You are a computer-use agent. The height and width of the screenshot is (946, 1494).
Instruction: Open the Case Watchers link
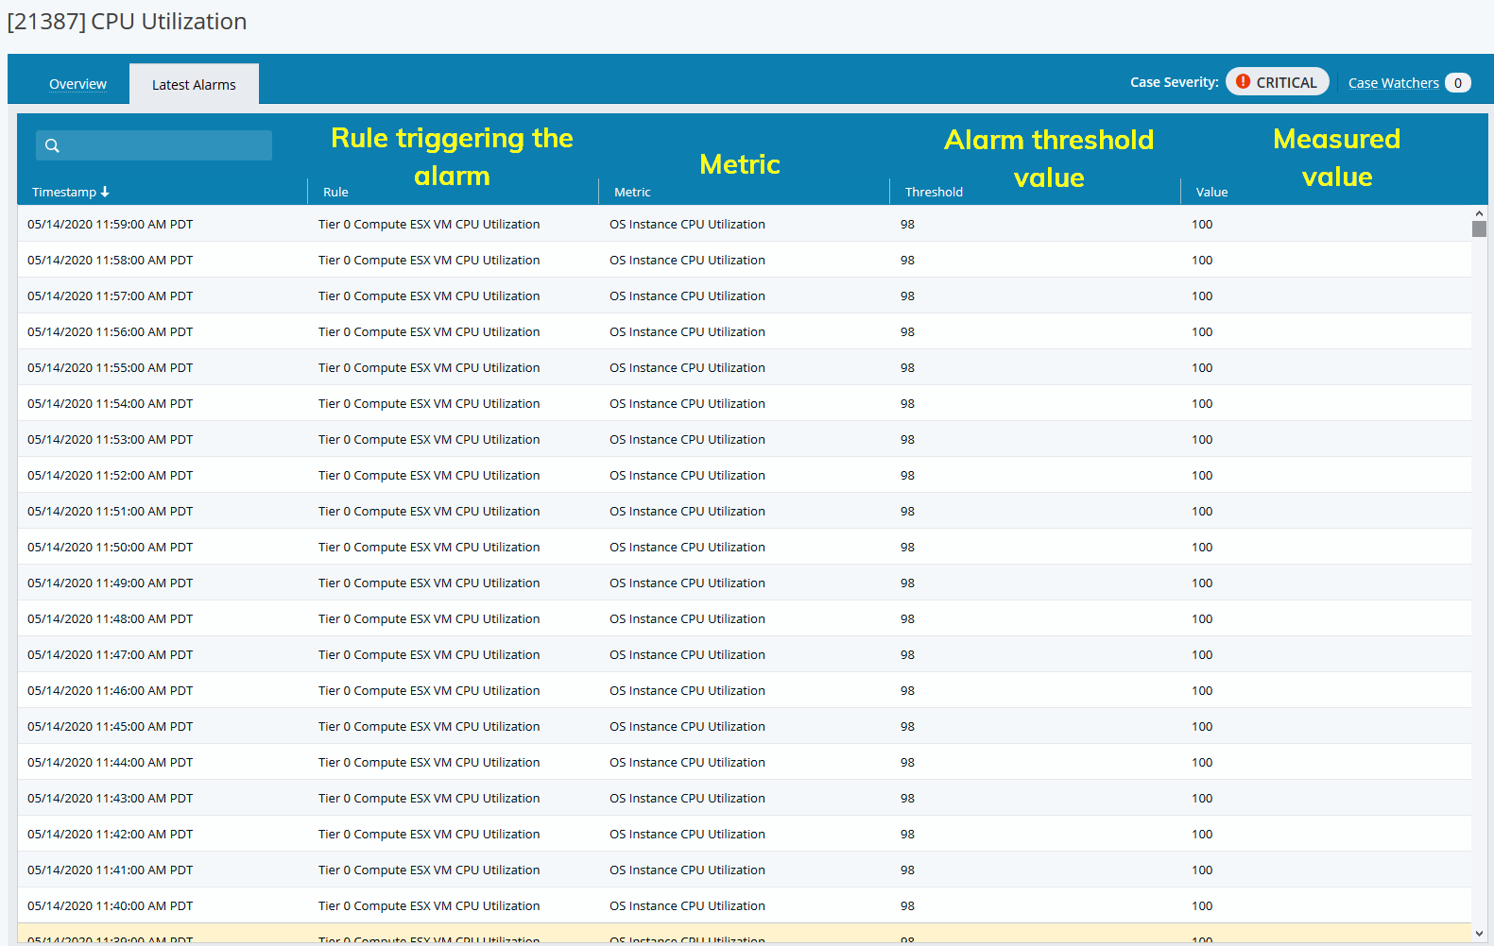[1393, 83]
